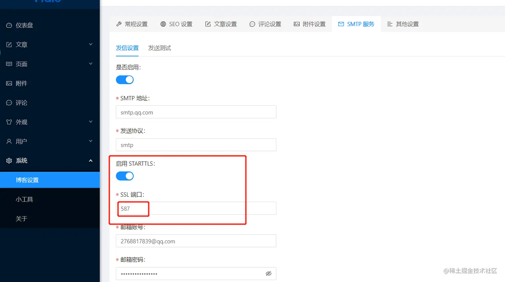Click the lines icon on 其他设置 tab

click(390, 24)
